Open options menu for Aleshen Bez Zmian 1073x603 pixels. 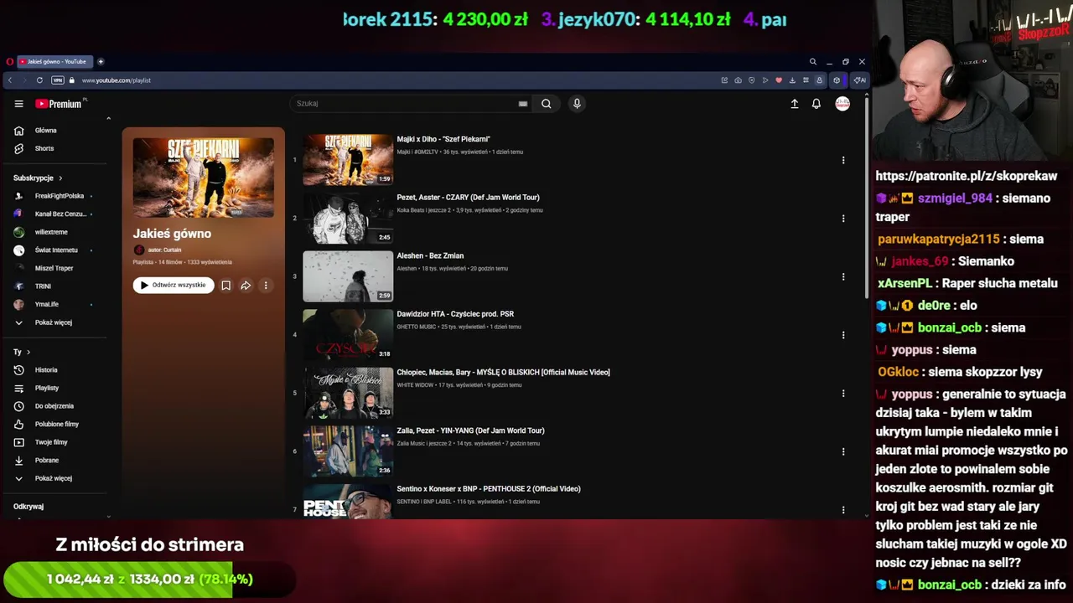(843, 276)
